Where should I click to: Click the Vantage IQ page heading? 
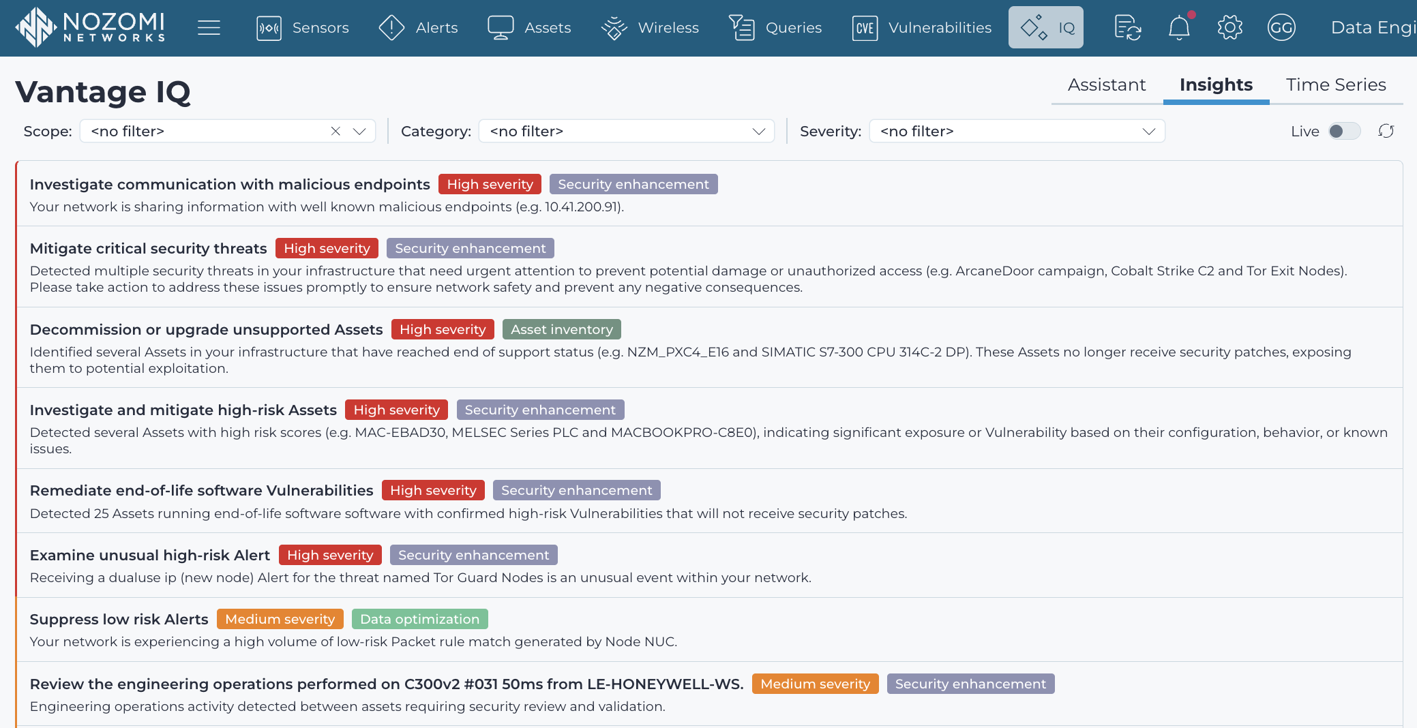point(103,91)
